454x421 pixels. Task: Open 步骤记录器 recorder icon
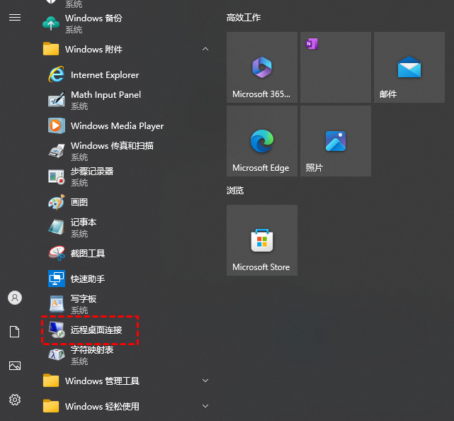pos(57,176)
